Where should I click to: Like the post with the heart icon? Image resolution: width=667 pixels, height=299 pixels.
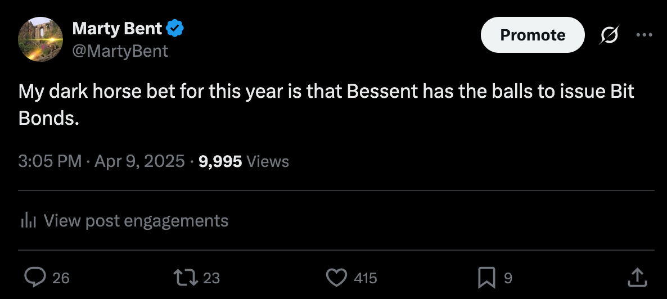pyautogui.click(x=336, y=277)
